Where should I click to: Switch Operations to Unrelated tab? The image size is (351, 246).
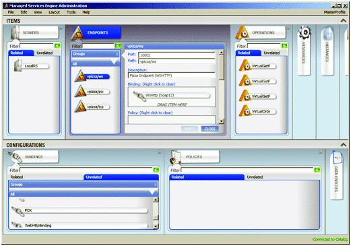(x=274, y=53)
